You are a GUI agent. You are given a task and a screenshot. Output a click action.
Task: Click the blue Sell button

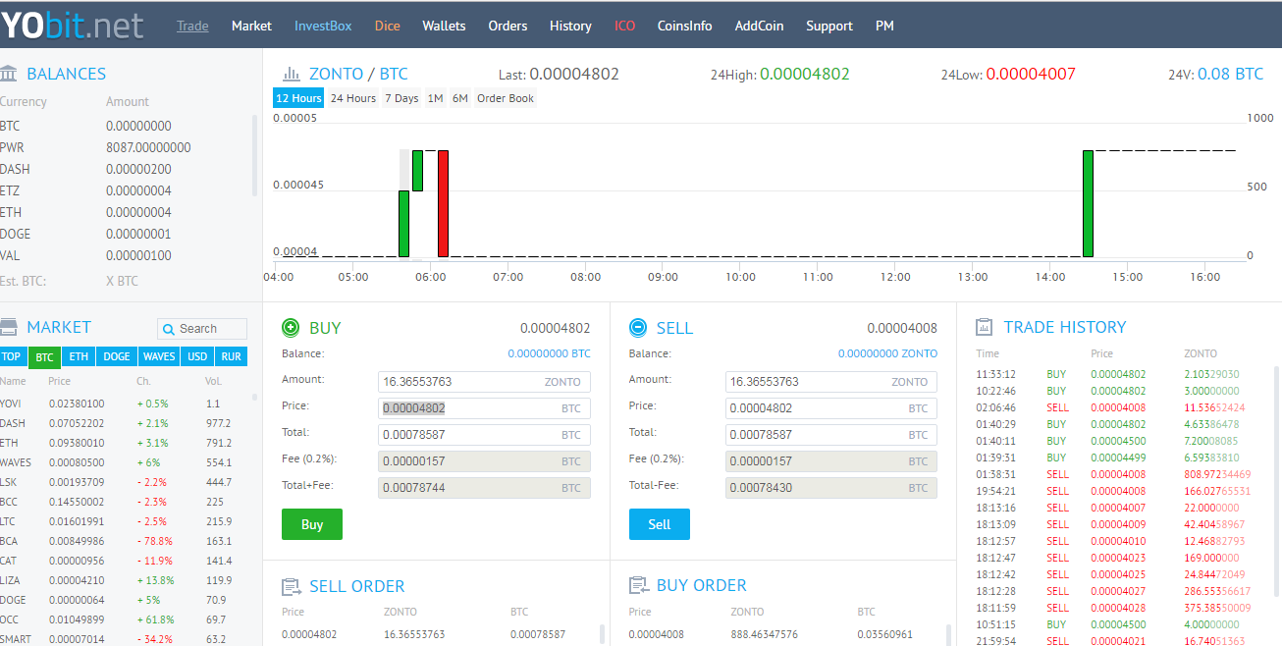point(660,524)
